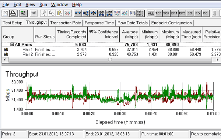Toggle the EP1 grouping button
The height and width of the screenshot is (139, 221).
point(174,13)
